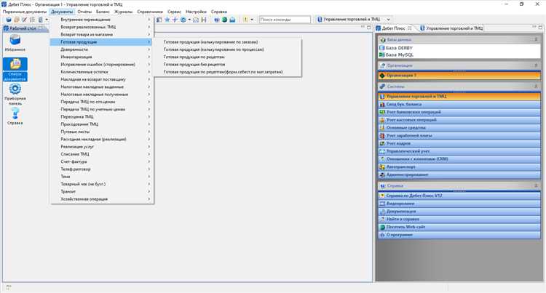Open the Учет заработной платы system

(x=459, y=135)
